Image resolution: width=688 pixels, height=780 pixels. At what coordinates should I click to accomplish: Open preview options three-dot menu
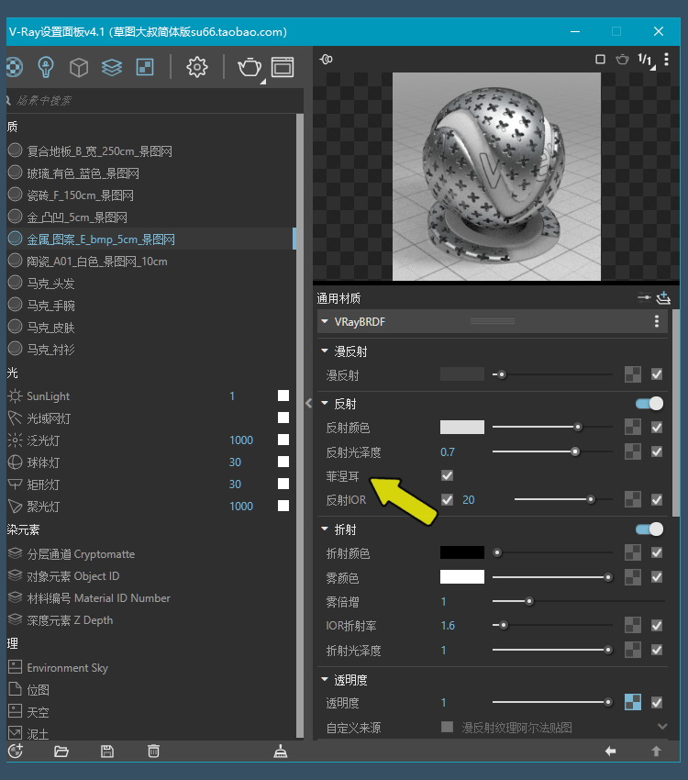pos(667,60)
